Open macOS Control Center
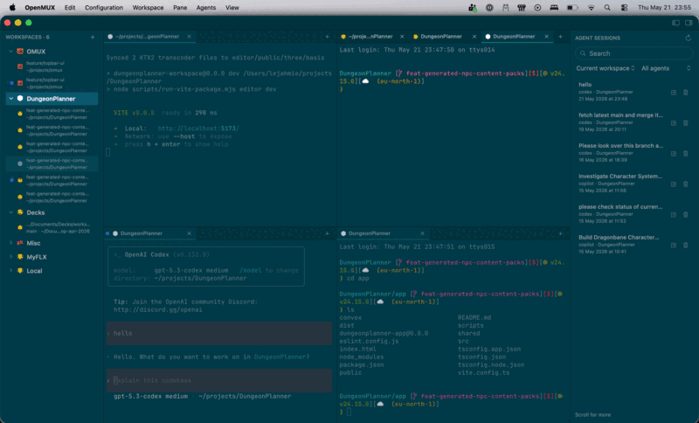The height and width of the screenshot is (423, 699). (x=624, y=8)
